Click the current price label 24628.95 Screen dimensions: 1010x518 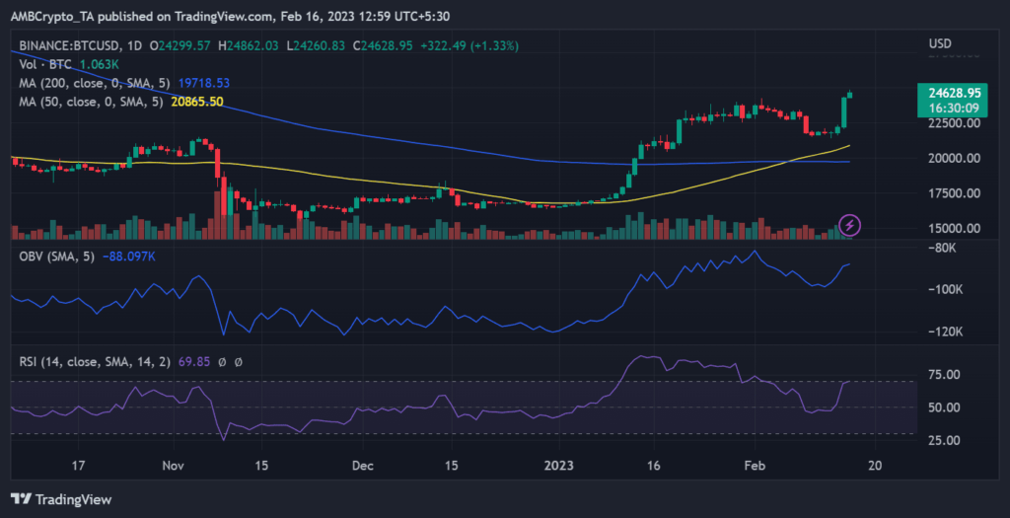(x=951, y=92)
